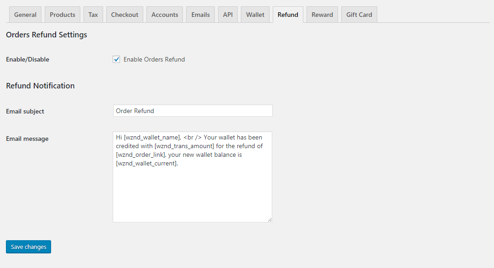This screenshot has width=494, height=268.
Task: Open the General settings tab
Action: [x=25, y=15]
